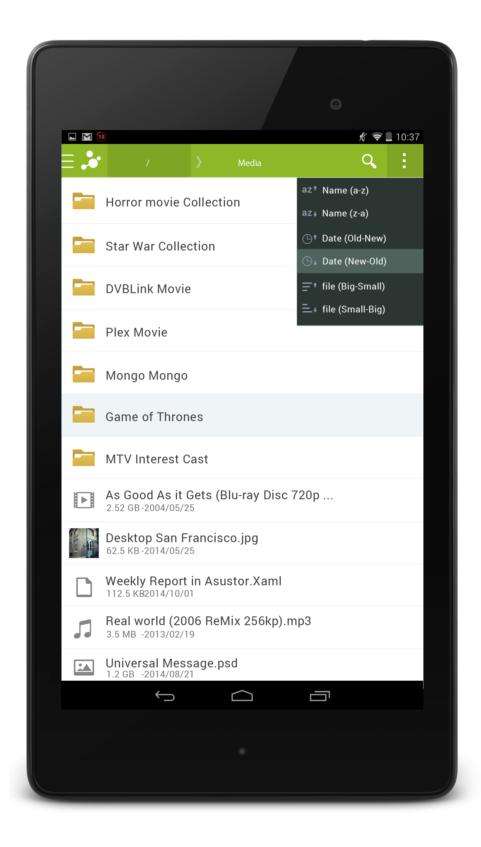Image resolution: width=481 pixels, height=847 pixels.
Task: Open the search magnifier icon
Action: click(369, 161)
